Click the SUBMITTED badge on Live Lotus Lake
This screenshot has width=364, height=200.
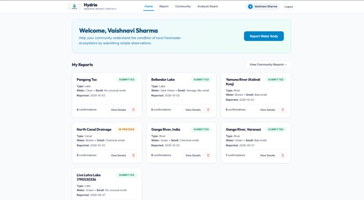tap(127, 175)
